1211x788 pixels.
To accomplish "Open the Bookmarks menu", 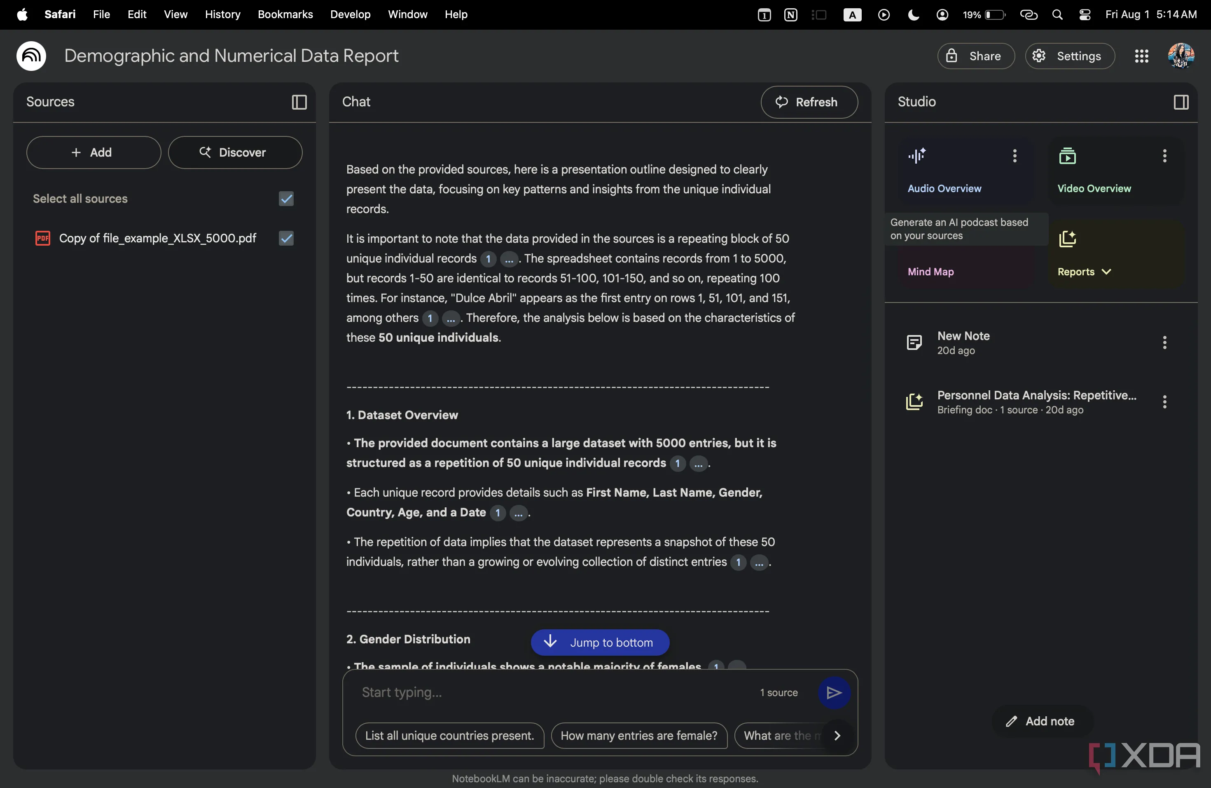I will tap(285, 15).
